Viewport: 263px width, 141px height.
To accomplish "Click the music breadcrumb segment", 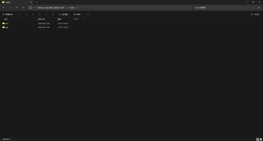I will (x=72, y=7).
